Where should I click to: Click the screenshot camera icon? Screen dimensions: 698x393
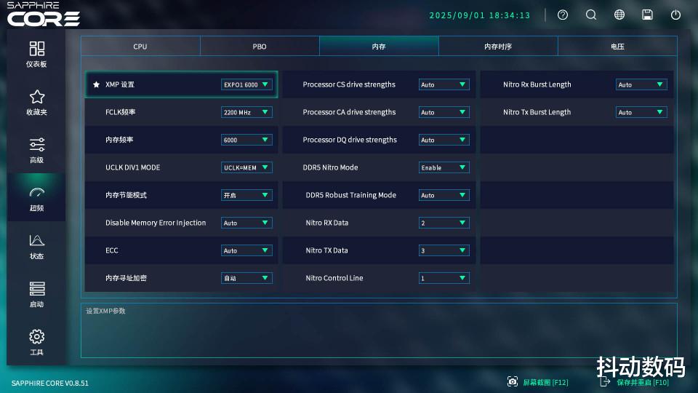click(513, 381)
